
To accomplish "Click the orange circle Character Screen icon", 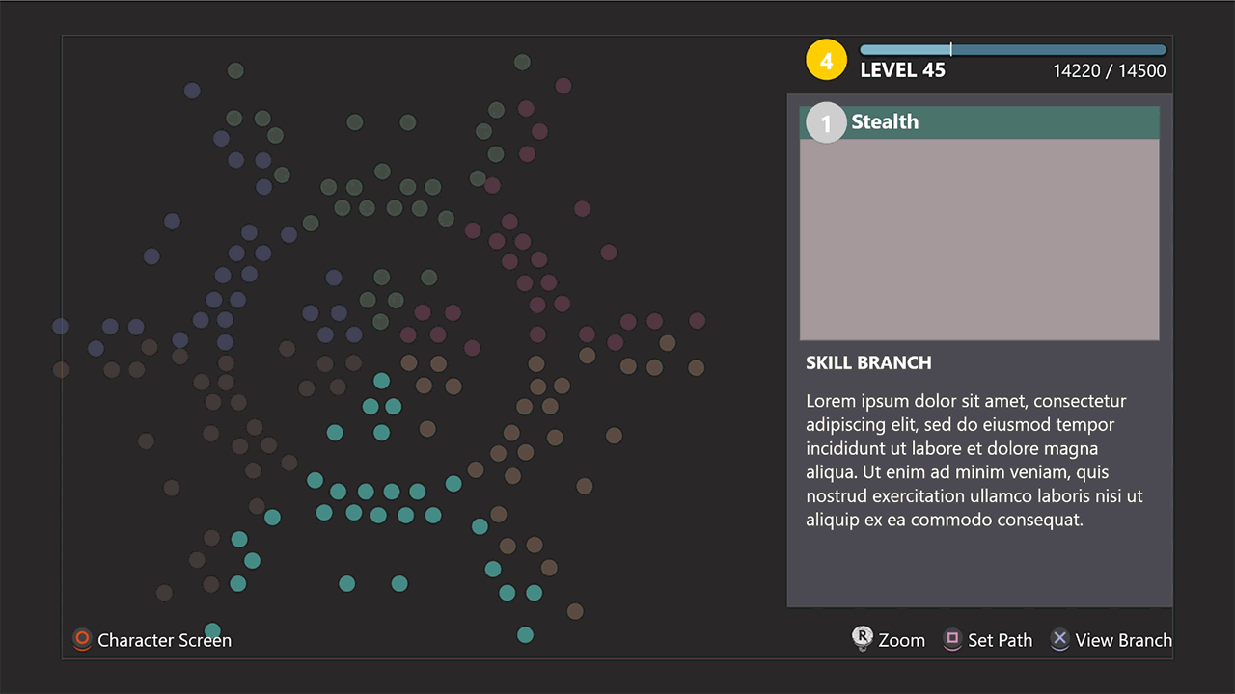I will click(83, 639).
